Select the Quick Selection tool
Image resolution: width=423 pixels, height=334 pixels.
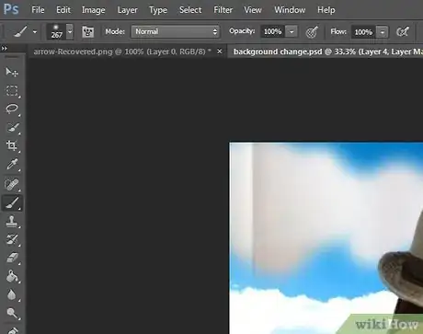(x=12, y=128)
